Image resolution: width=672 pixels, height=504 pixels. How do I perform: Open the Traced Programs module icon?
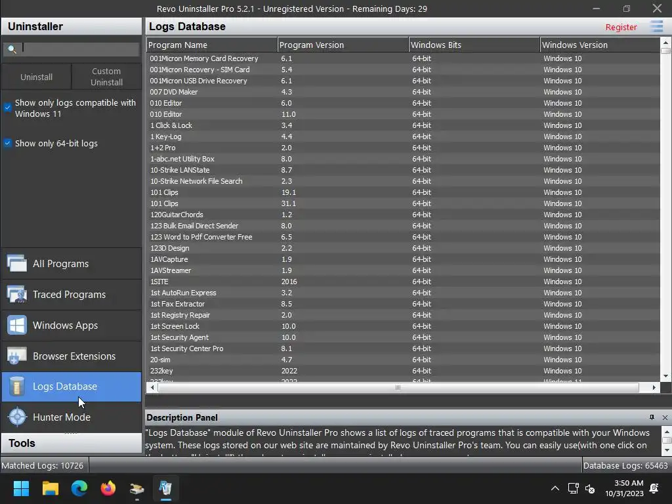point(17,295)
